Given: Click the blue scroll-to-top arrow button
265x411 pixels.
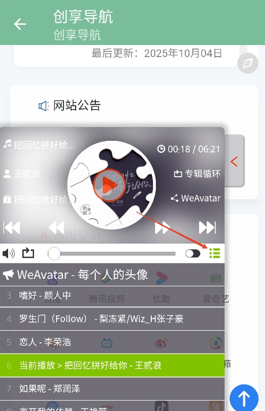Looking at the screenshot, I should tap(244, 398).
